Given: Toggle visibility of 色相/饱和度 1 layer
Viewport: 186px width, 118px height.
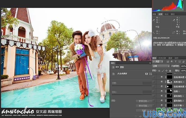Looking at the screenshot, I should click(x=154, y=86).
